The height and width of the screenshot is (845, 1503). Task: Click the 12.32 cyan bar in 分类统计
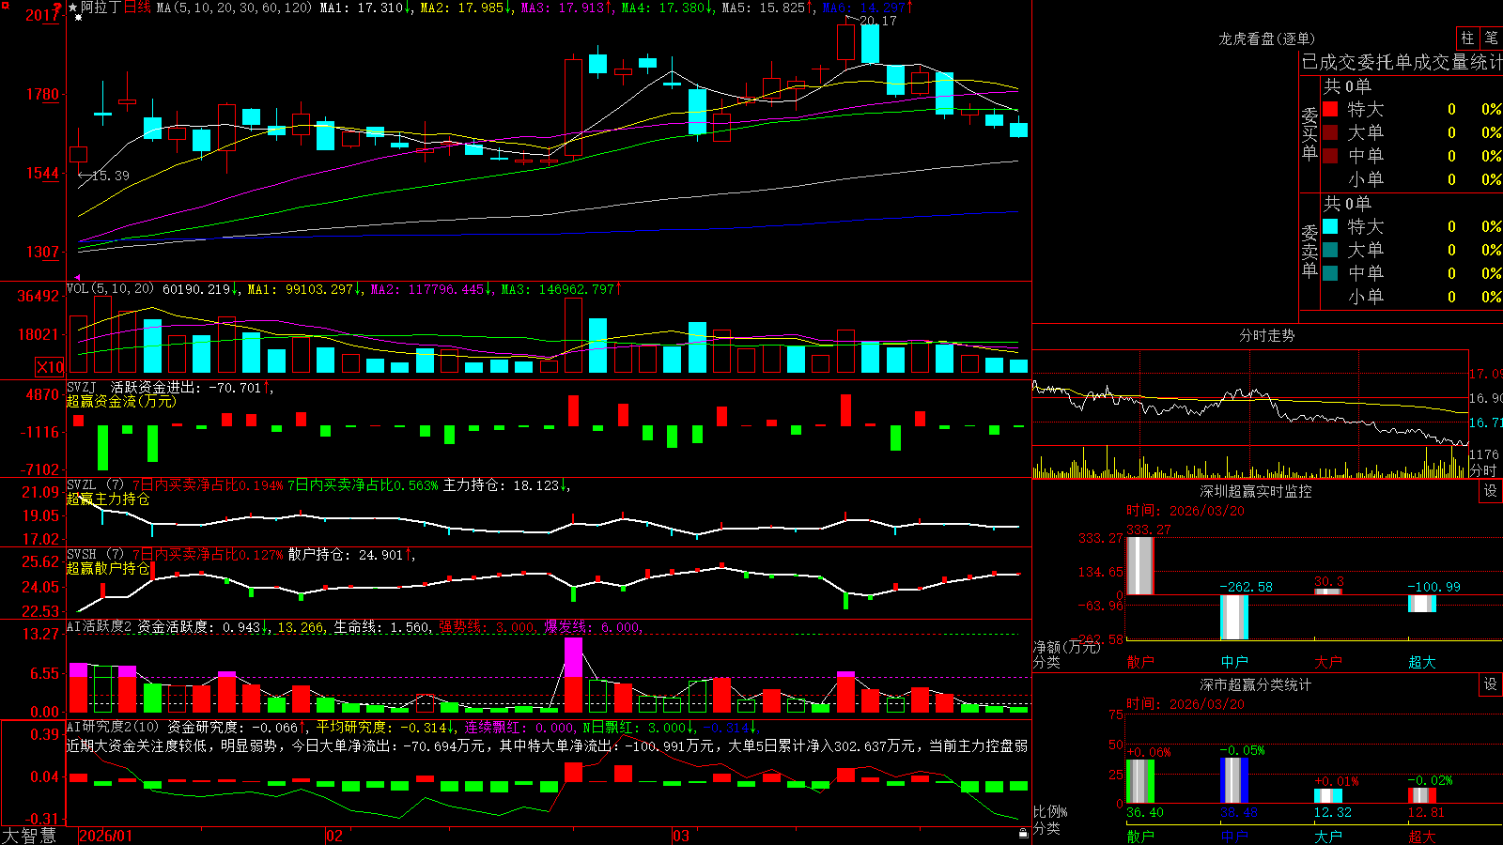[1328, 796]
